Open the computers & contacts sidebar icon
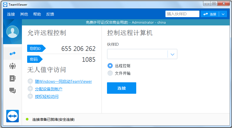 coord(13,78)
